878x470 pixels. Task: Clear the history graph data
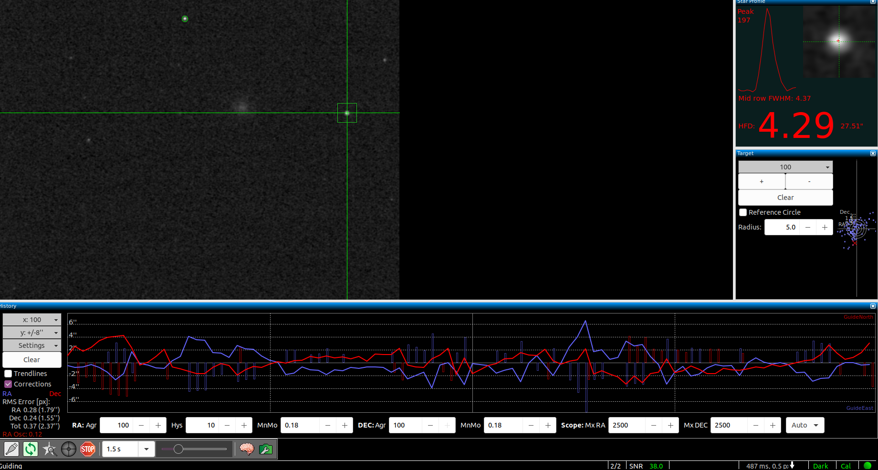tap(32, 360)
